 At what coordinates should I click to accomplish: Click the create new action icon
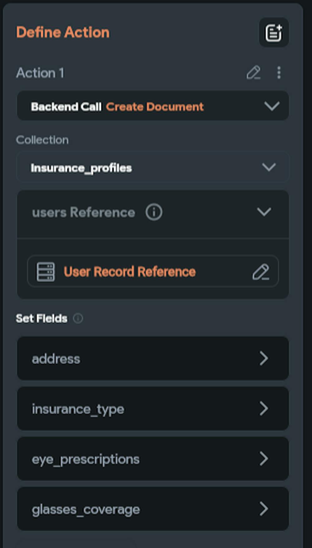(x=274, y=32)
